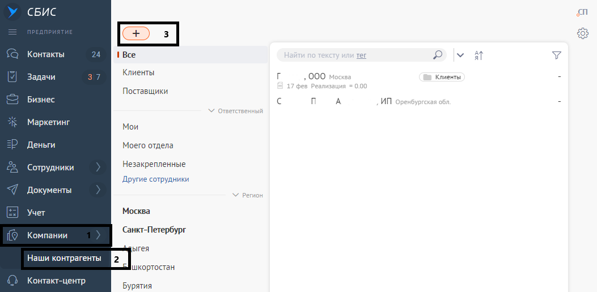
Task: Open the ИП Оренбургская обл. row
Action: pos(419,101)
